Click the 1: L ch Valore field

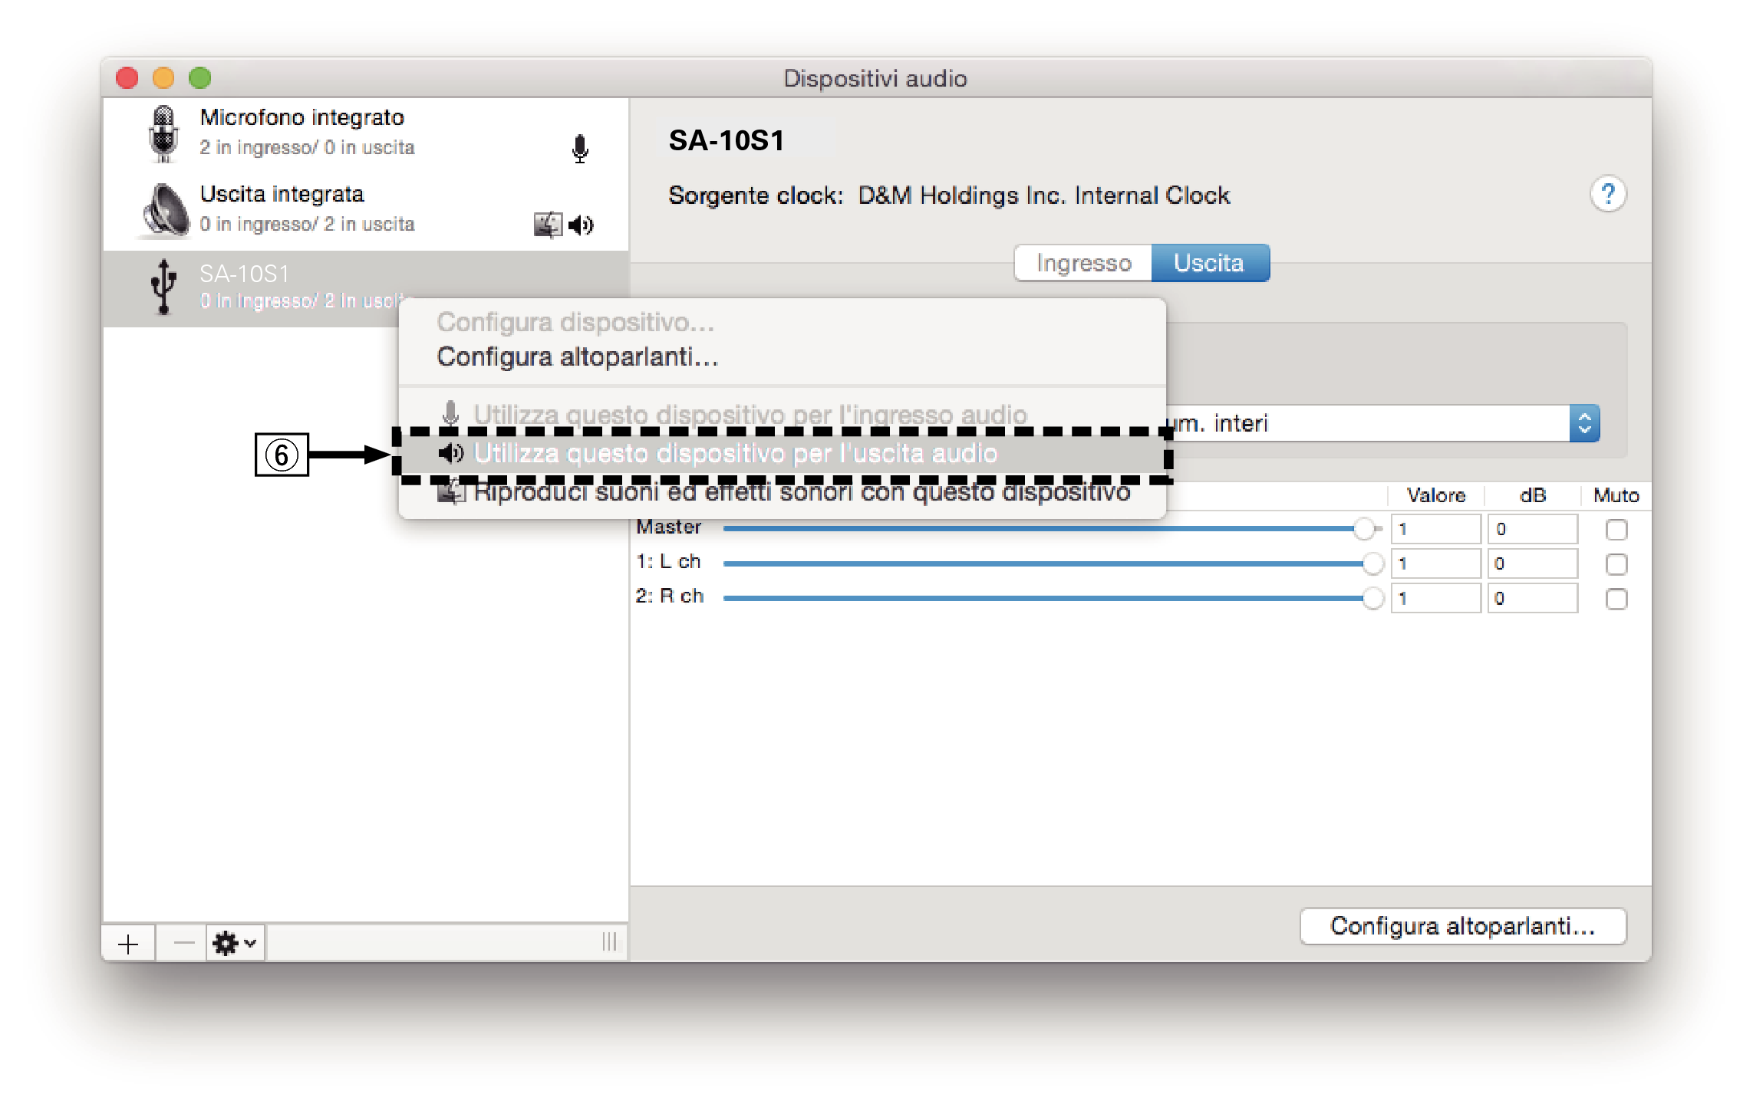[x=1435, y=563]
